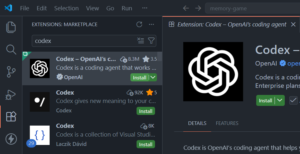Open the Selection menu
Image resolution: width=300 pixels, height=154 pixels.
[x=66, y=8]
